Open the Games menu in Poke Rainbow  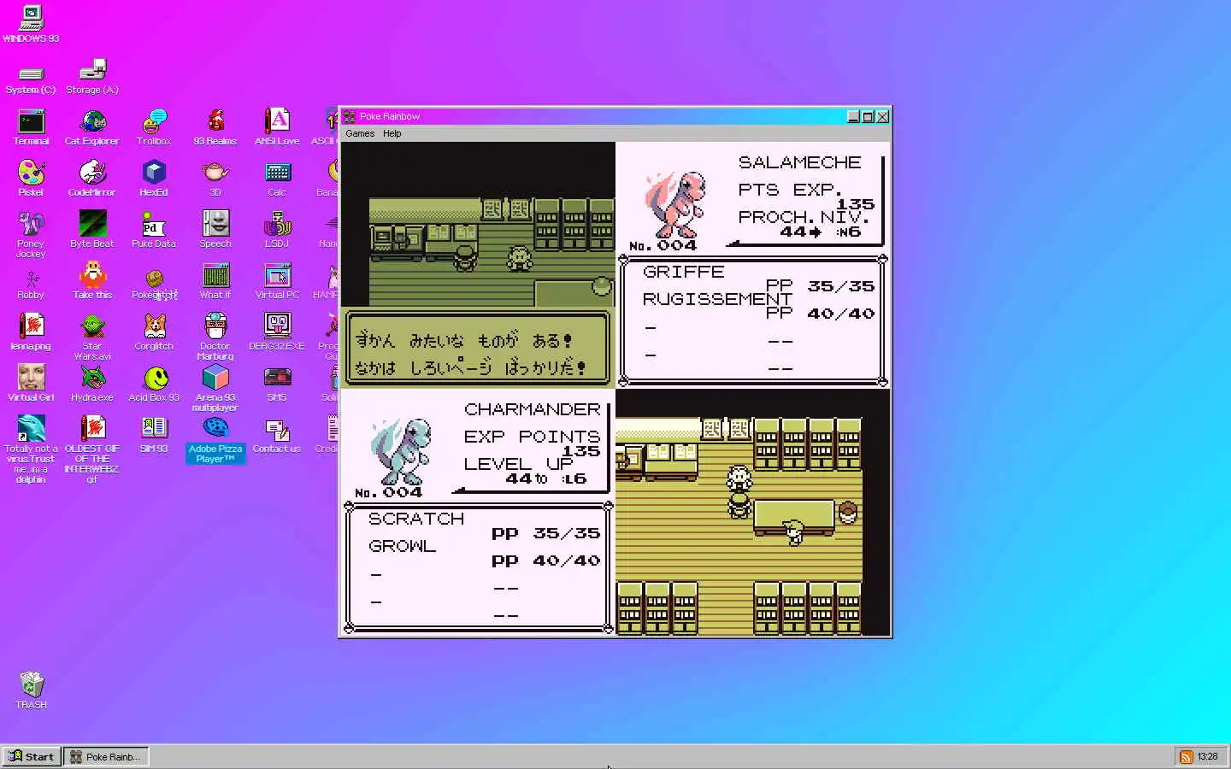[360, 133]
